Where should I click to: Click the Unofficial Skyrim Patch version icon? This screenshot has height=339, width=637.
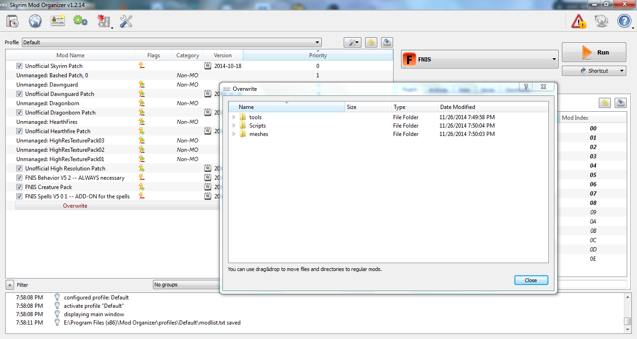click(x=208, y=66)
